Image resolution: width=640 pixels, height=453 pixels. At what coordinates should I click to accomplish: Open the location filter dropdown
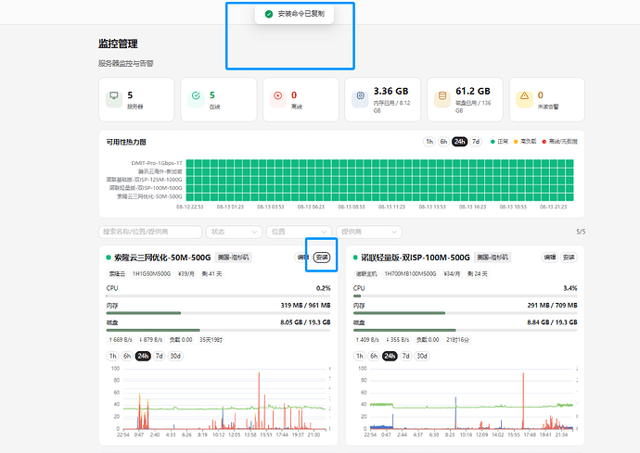click(299, 232)
